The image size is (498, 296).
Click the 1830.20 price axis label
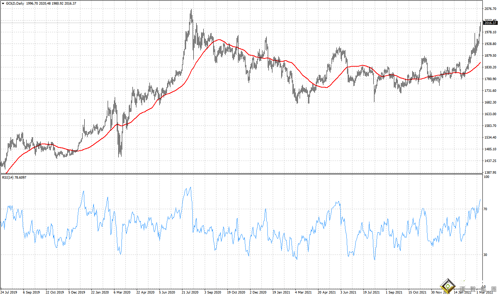tap(489, 67)
